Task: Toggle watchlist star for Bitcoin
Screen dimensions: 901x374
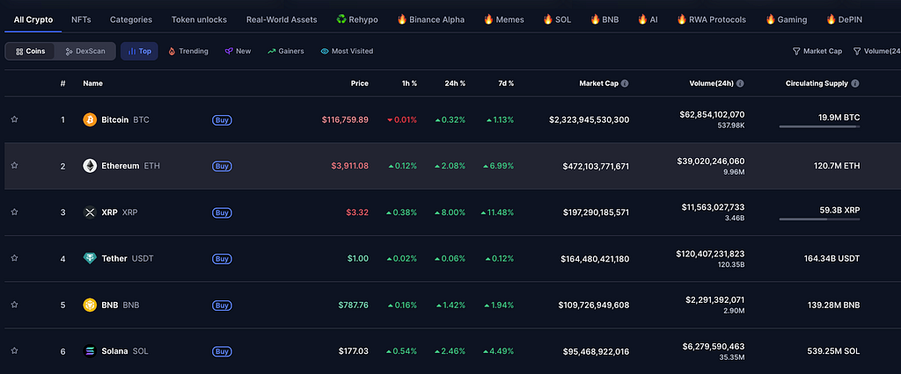Action: [x=14, y=119]
